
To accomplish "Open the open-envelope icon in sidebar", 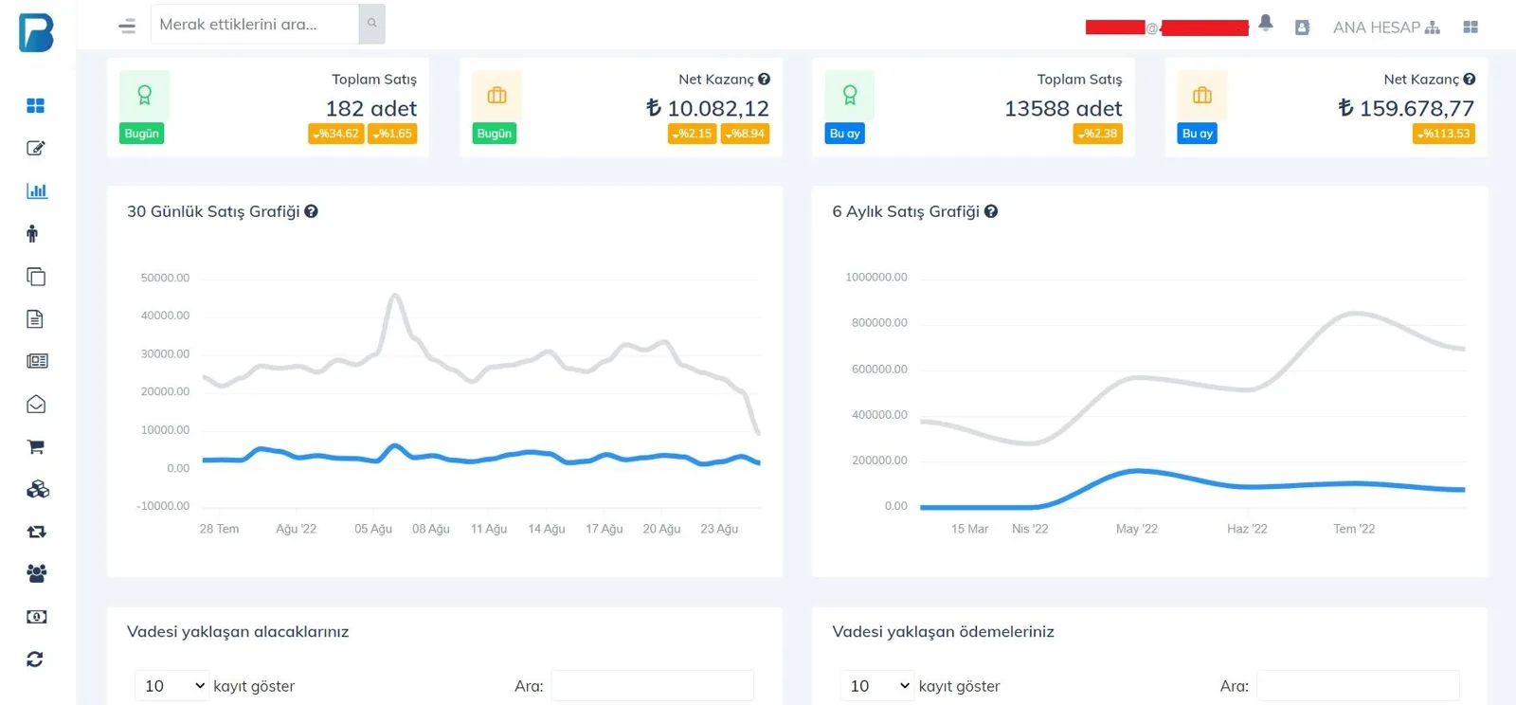I will 36,405.
